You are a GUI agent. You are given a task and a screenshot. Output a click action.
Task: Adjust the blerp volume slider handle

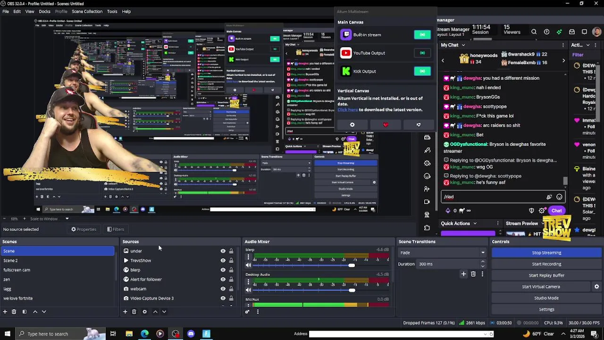click(x=352, y=265)
